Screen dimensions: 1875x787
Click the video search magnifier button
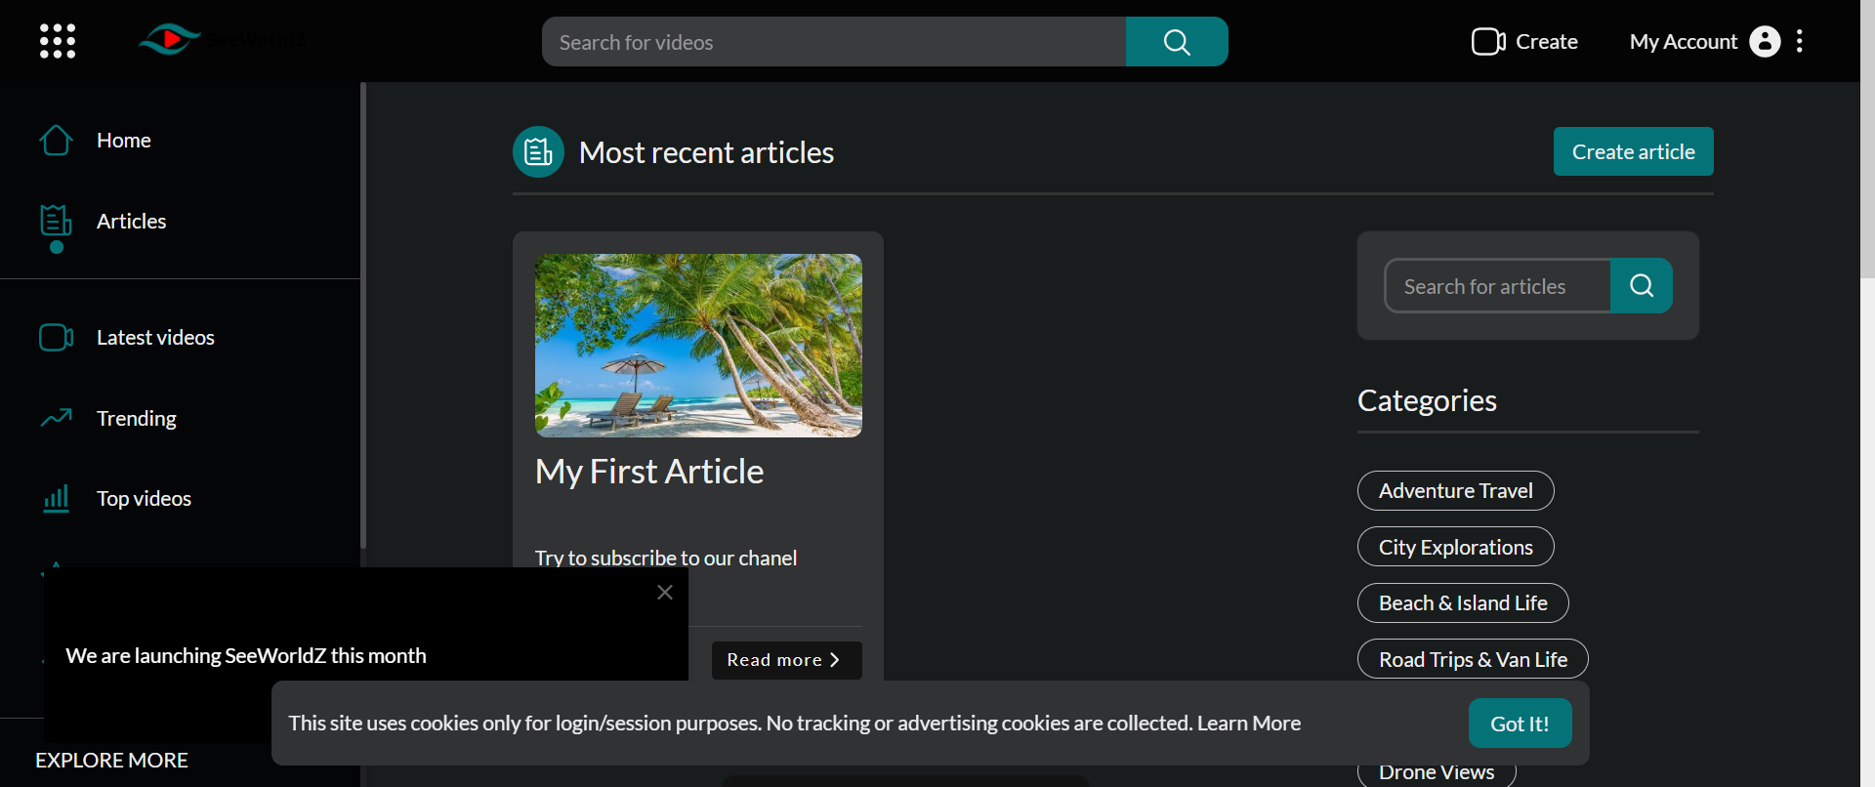click(x=1177, y=42)
